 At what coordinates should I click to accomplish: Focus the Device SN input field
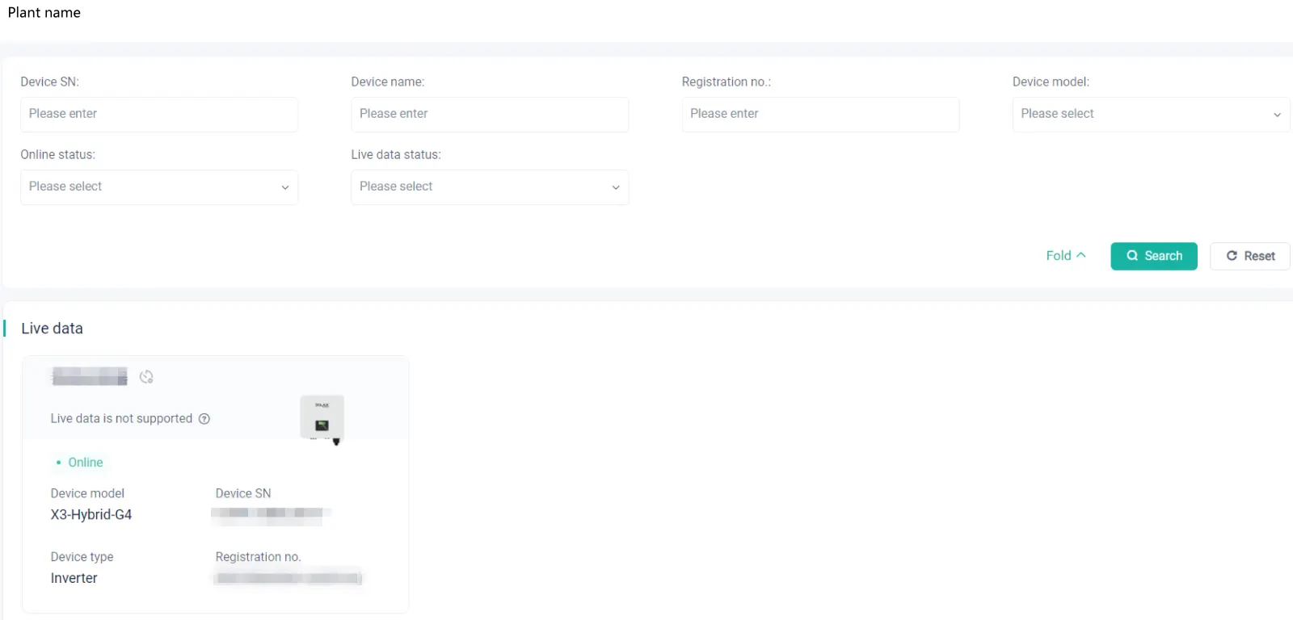click(x=159, y=115)
